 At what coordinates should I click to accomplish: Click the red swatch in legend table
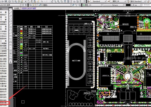[21, 31]
